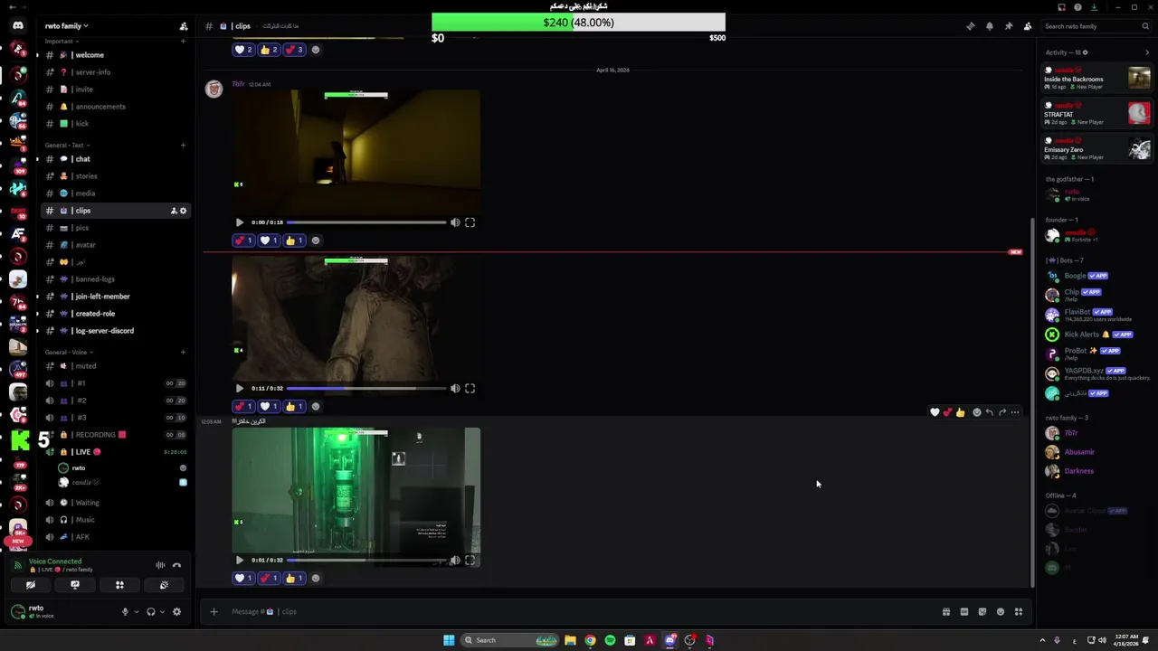Add a channel to General - Text

click(x=183, y=145)
